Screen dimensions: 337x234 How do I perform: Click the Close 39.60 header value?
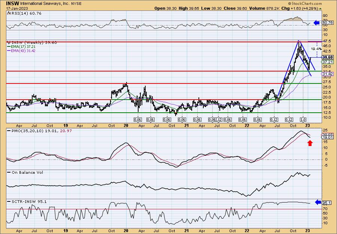[x=235, y=8]
